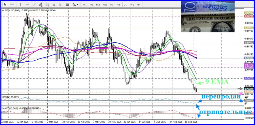The image size is (255, 125).
Task: Pick the Vertical Line drawing tool
Action: [20, 5]
